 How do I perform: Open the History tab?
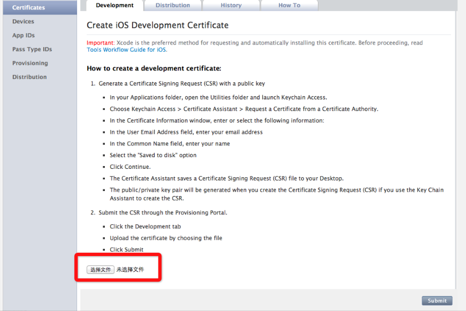231,6
